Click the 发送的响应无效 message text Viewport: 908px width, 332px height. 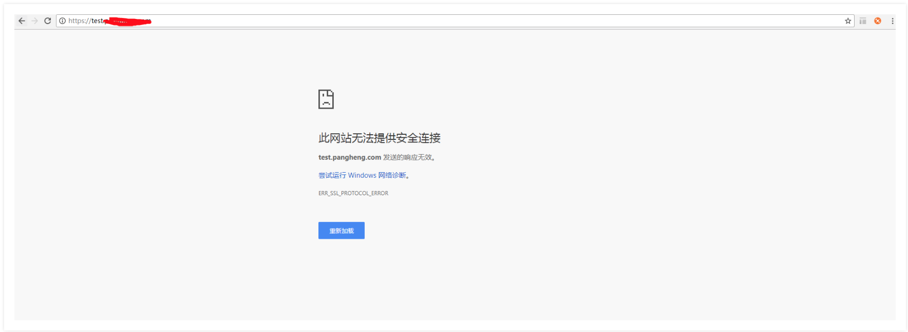pyautogui.click(x=409, y=157)
